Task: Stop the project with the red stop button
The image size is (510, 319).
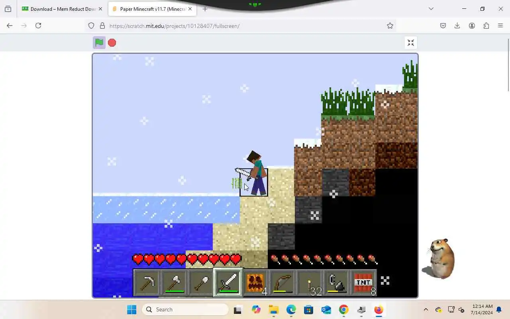Action: [x=112, y=43]
